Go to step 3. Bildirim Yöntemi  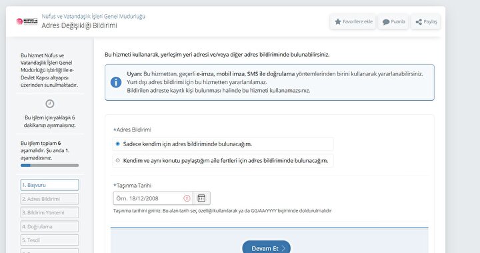[x=49, y=212]
